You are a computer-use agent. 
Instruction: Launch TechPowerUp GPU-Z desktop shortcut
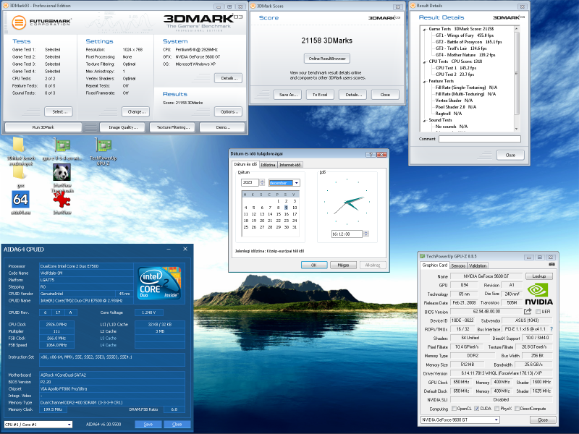103,145
